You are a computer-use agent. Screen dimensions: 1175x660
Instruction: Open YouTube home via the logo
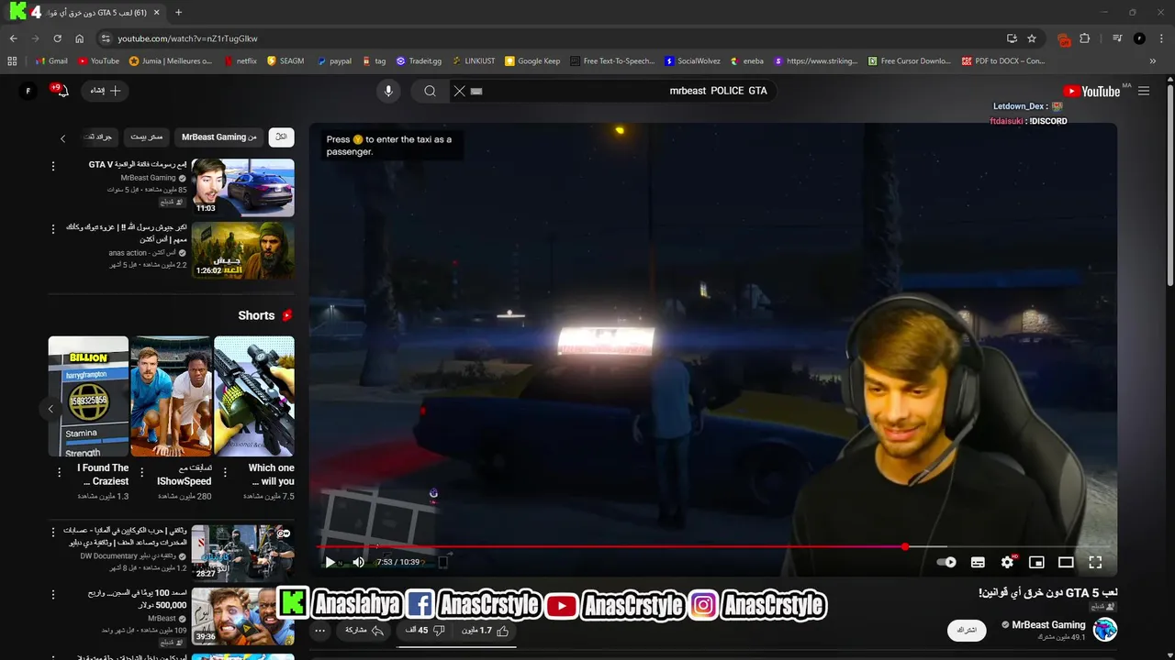pos(1091,91)
